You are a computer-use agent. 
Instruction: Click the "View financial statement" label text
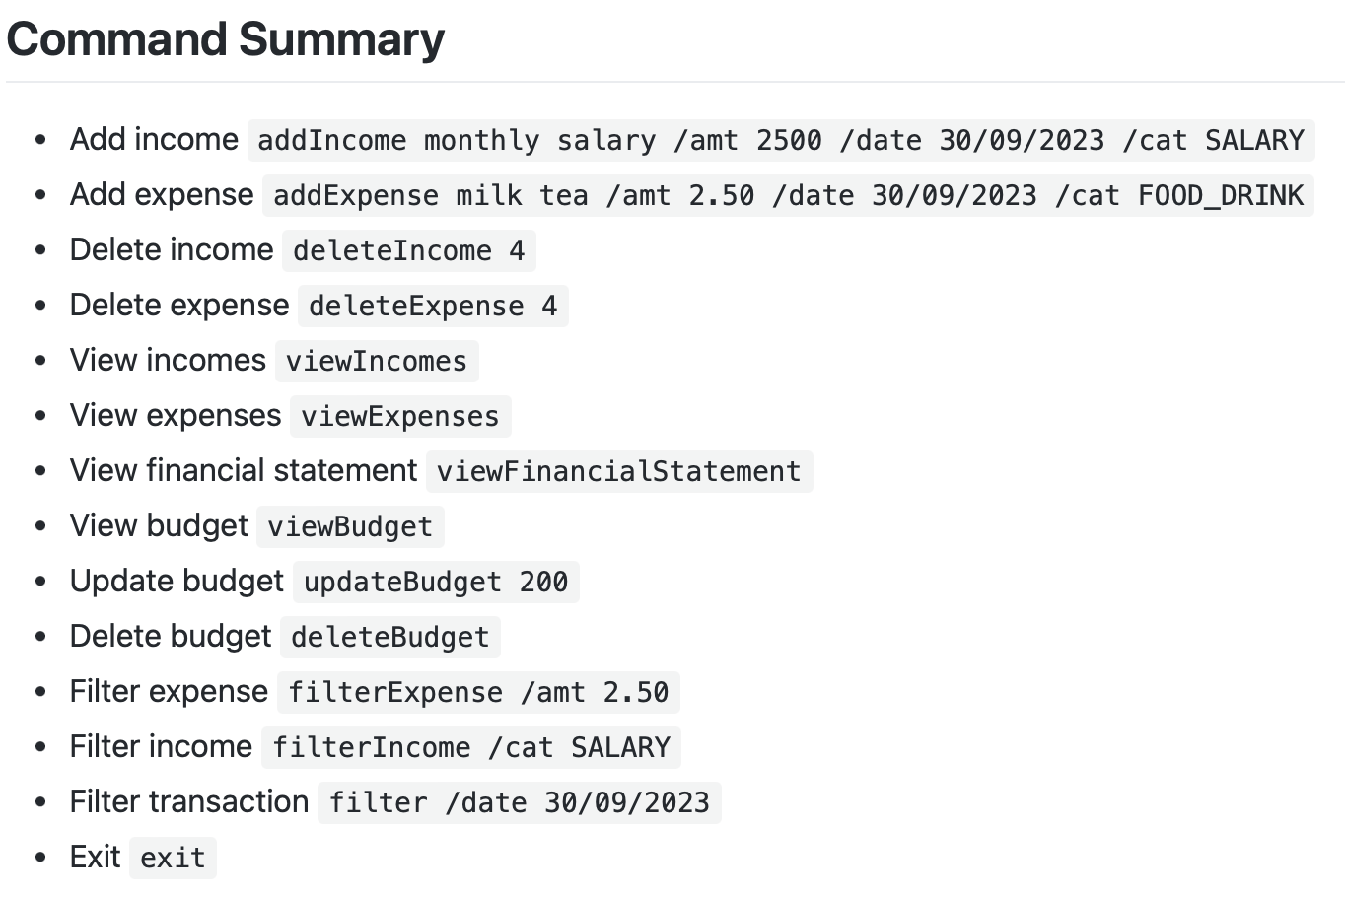(x=244, y=470)
